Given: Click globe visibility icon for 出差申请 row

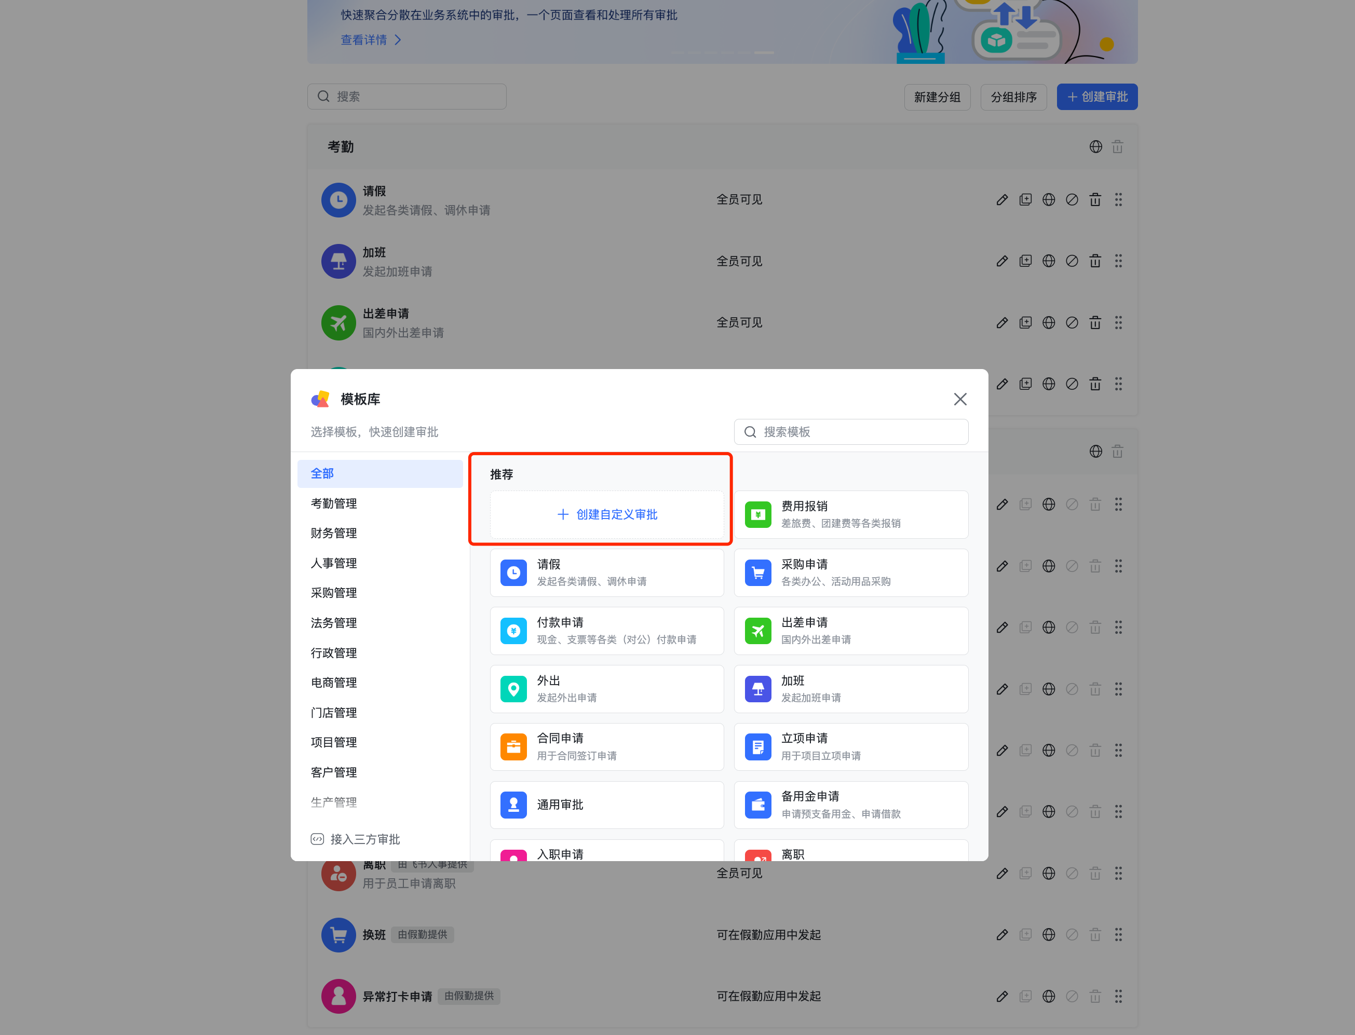Looking at the screenshot, I should pyautogui.click(x=1048, y=323).
